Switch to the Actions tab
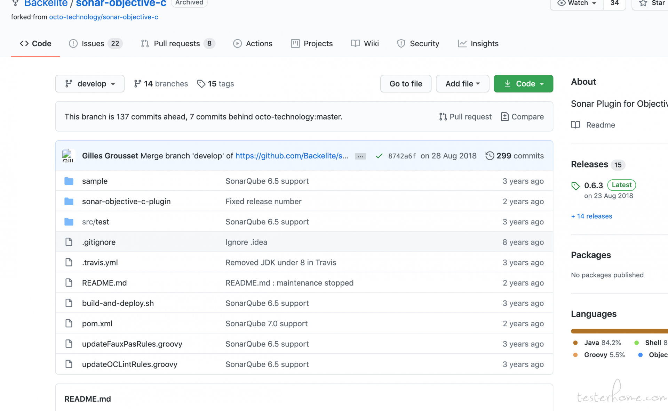Image resolution: width=668 pixels, height=411 pixels. [x=253, y=43]
